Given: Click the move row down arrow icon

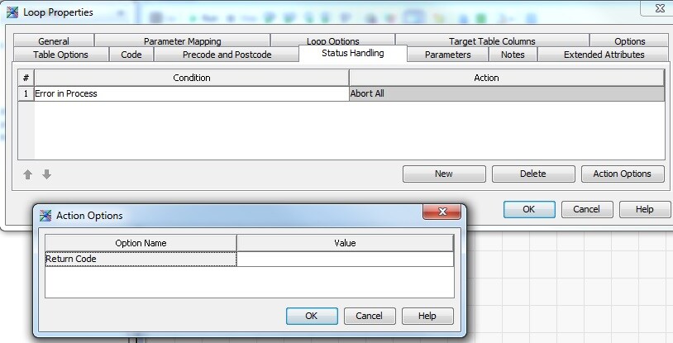Looking at the screenshot, I should click(46, 174).
